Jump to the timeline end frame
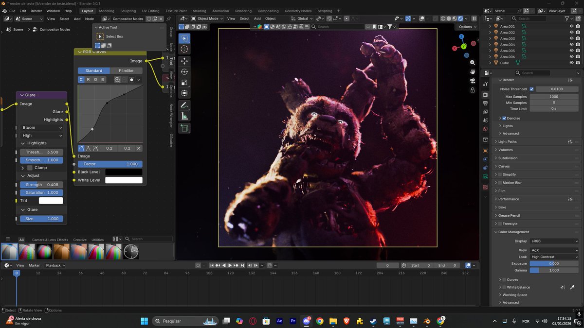Screen dimensions: 584x328 242,265
